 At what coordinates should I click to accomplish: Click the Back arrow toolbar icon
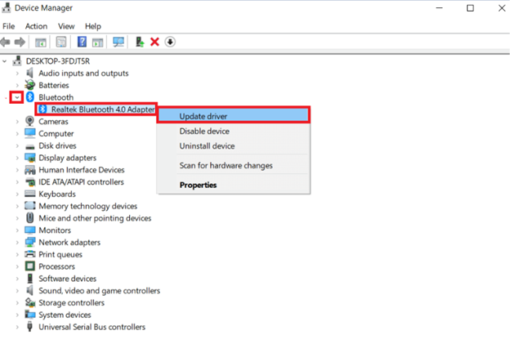click(5, 42)
